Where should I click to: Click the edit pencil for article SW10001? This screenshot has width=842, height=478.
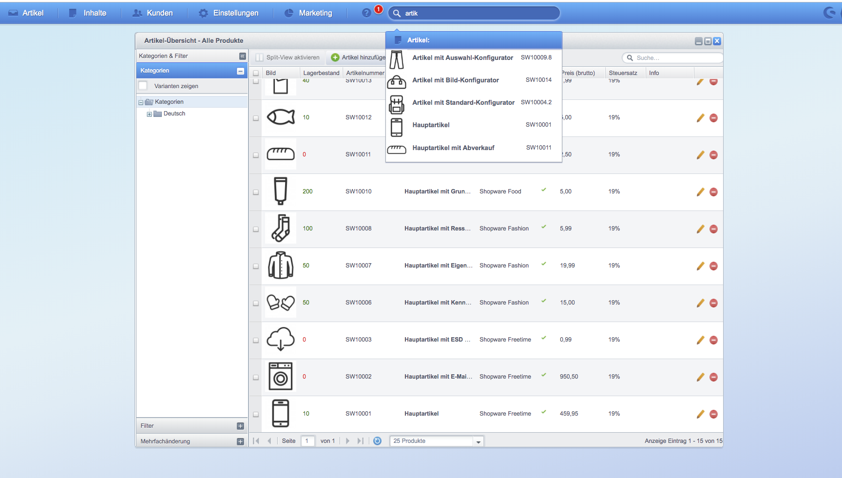tap(700, 414)
